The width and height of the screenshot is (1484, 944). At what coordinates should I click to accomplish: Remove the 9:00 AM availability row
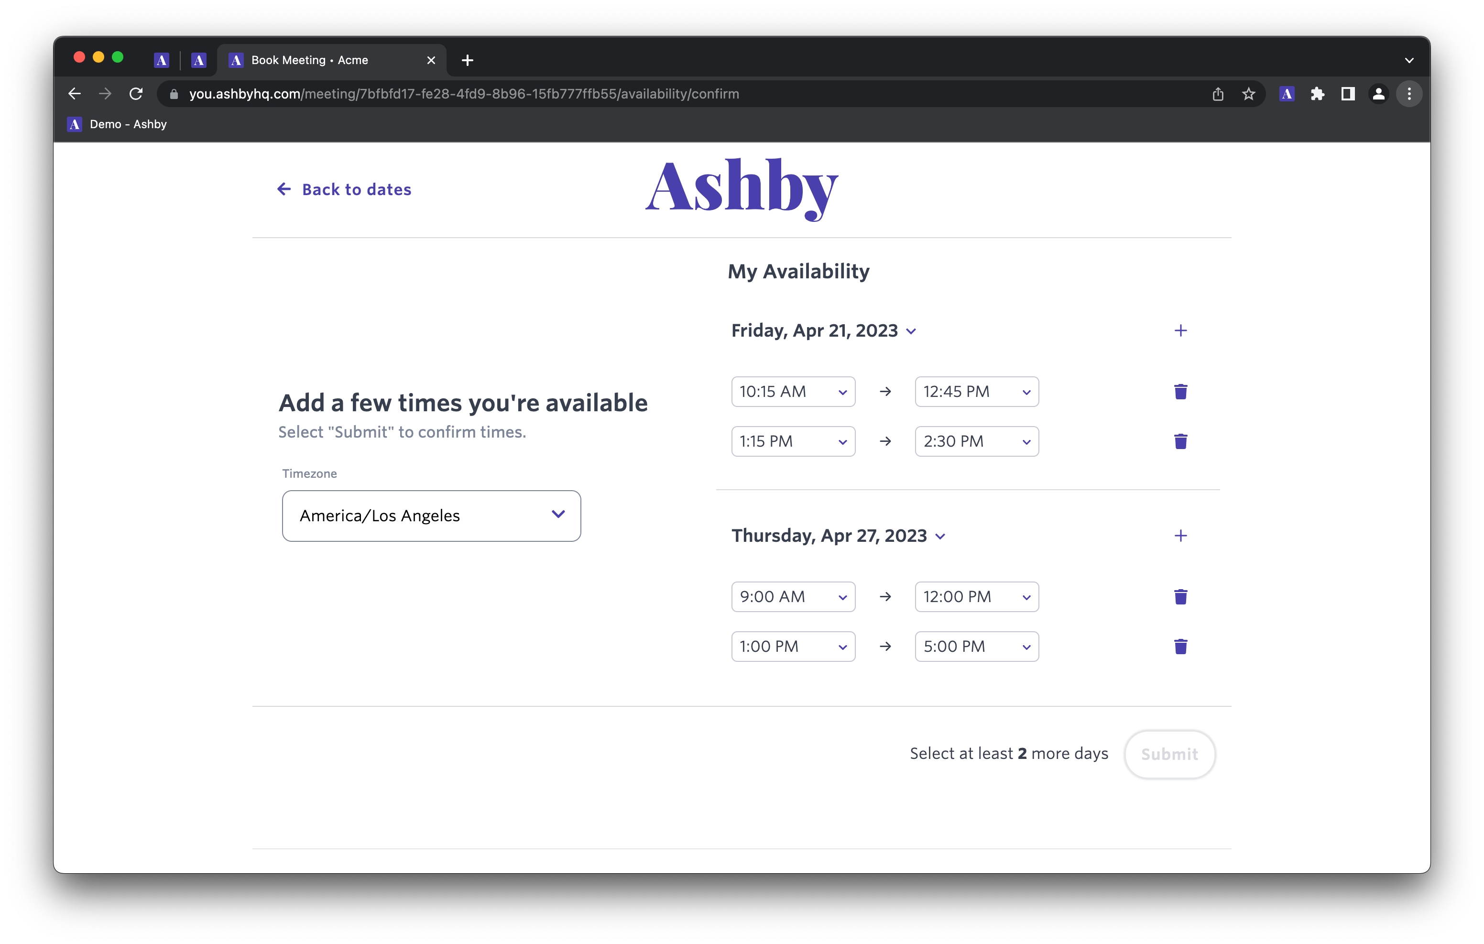(x=1180, y=597)
